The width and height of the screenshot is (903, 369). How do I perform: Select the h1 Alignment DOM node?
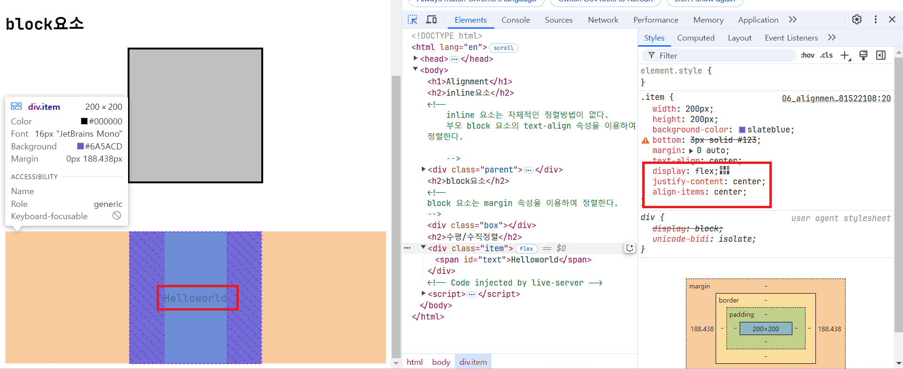click(470, 82)
